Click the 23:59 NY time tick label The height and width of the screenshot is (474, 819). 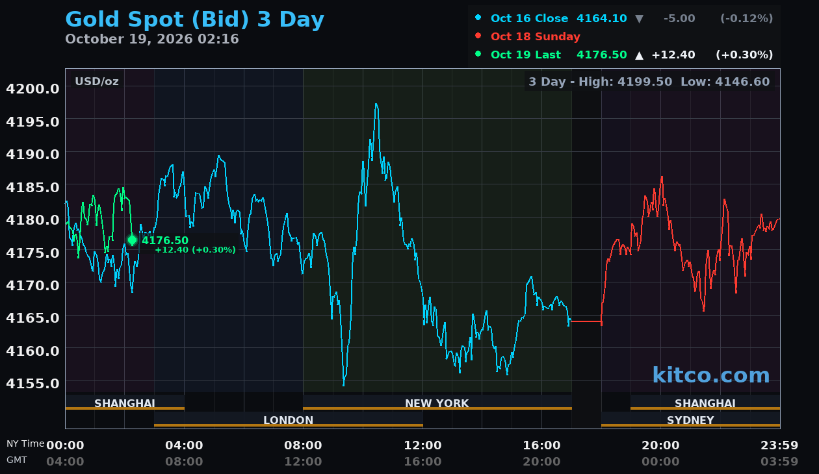point(779,445)
